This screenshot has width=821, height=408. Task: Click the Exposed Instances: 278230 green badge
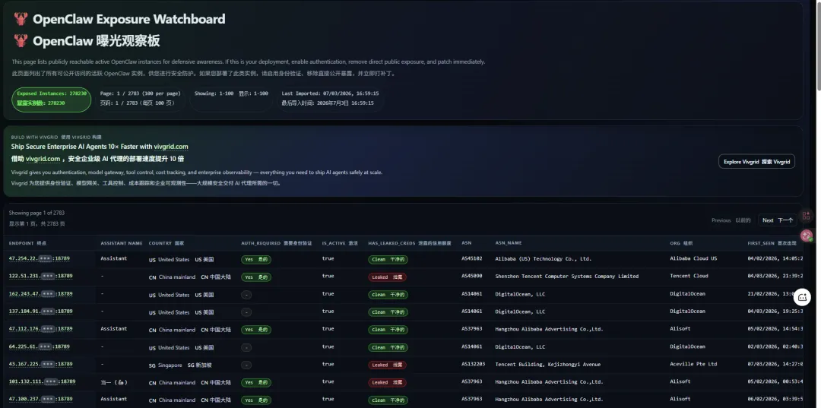click(52, 100)
